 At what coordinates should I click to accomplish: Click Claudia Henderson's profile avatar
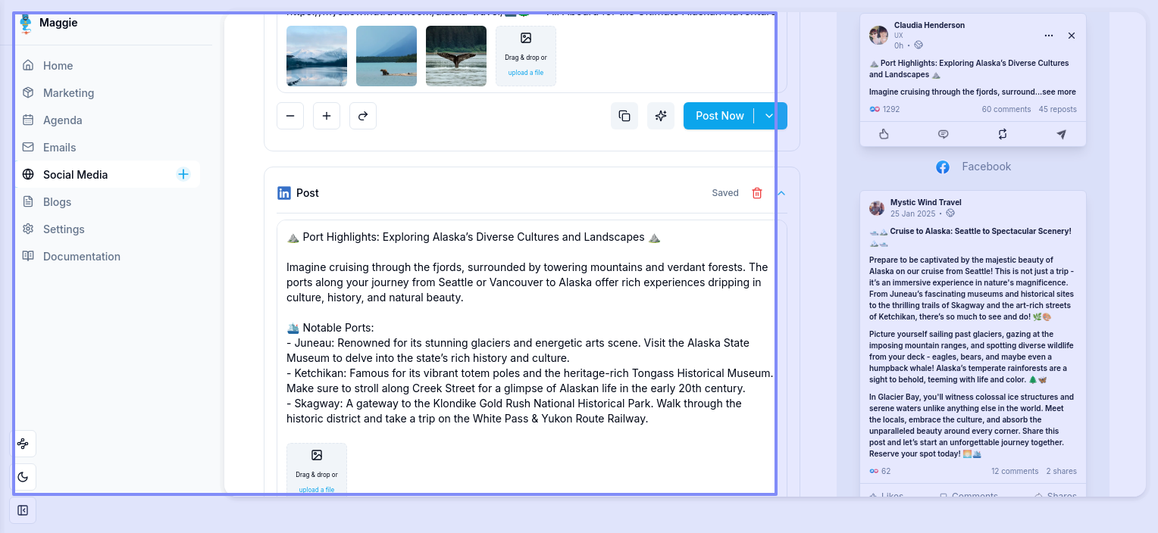coord(878,35)
